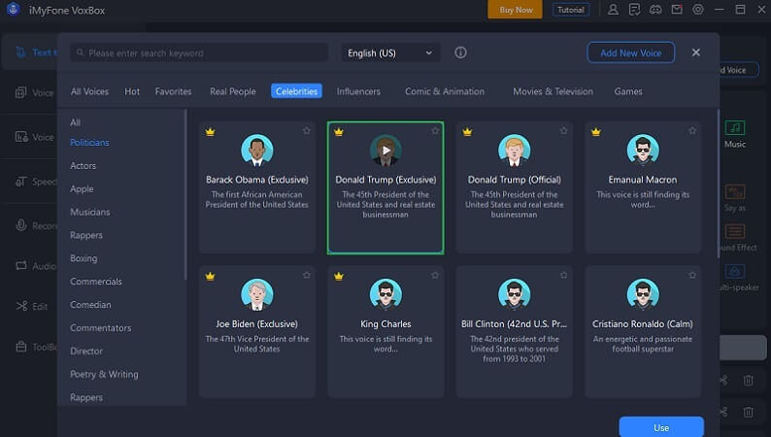771x437 pixels.
Task: Click the crown badge on King Charles card
Action: click(339, 276)
